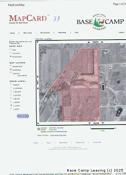Select the Topo maps base map option
This screenshot has width=126, height=175.
(11, 53)
